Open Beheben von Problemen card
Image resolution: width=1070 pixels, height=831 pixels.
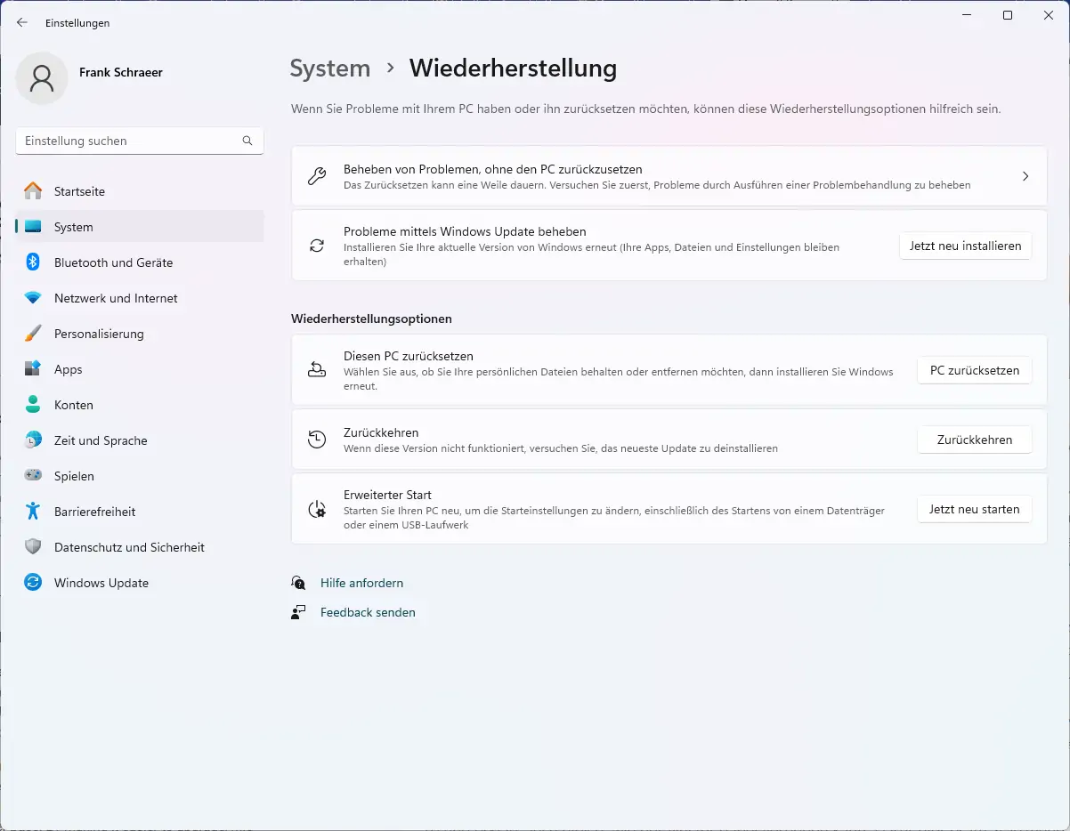pyautogui.click(x=669, y=176)
